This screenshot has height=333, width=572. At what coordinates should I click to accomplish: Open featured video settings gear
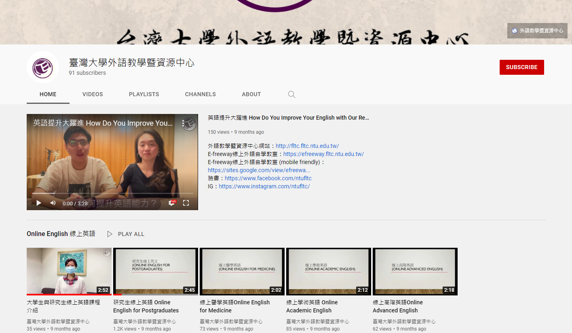click(172, 203)
